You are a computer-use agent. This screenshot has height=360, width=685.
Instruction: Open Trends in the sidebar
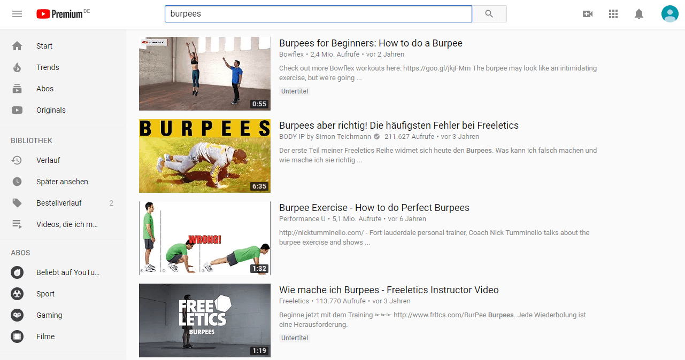coord(63,67)
